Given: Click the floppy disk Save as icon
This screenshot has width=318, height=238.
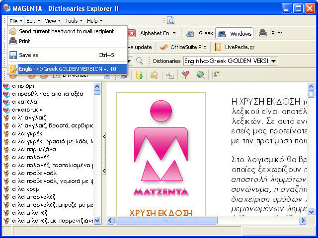Looking at the screenshot, I should [13, 55].
